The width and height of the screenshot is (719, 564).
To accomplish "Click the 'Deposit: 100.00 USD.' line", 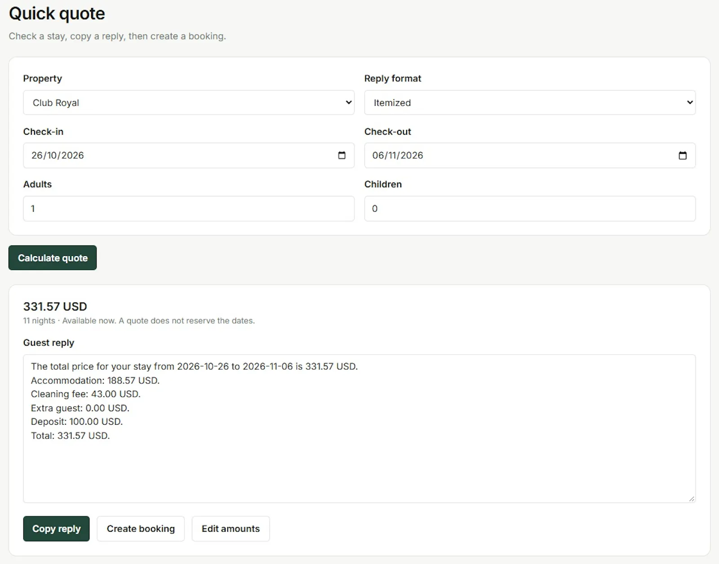I will coord(77,422).
